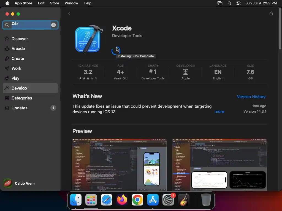Browse Categories in the sidebar
Viewport: 282px width, 211px height.
tap(30, 98)
